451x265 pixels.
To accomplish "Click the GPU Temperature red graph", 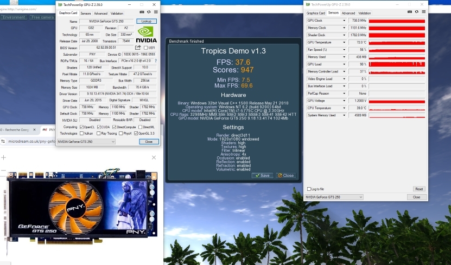I will pyautogui.click(x=397, y=42).
